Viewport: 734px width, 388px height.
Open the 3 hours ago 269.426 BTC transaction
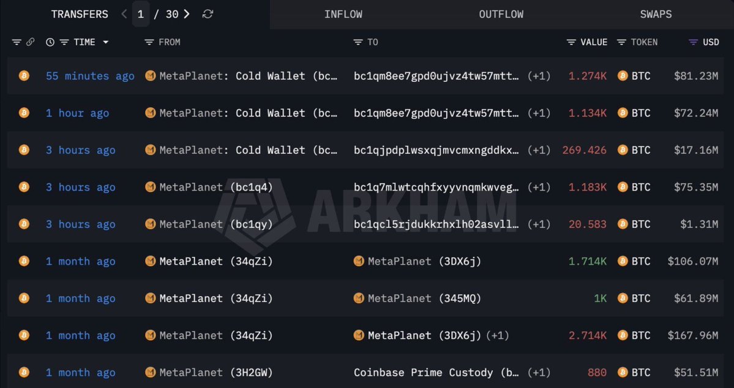[81, 150]
